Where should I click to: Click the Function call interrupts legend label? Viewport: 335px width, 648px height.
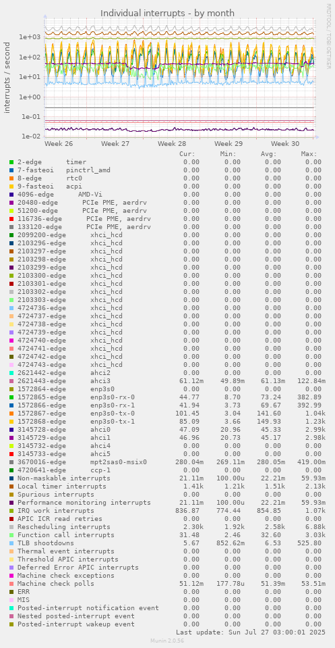coord(66,535)
